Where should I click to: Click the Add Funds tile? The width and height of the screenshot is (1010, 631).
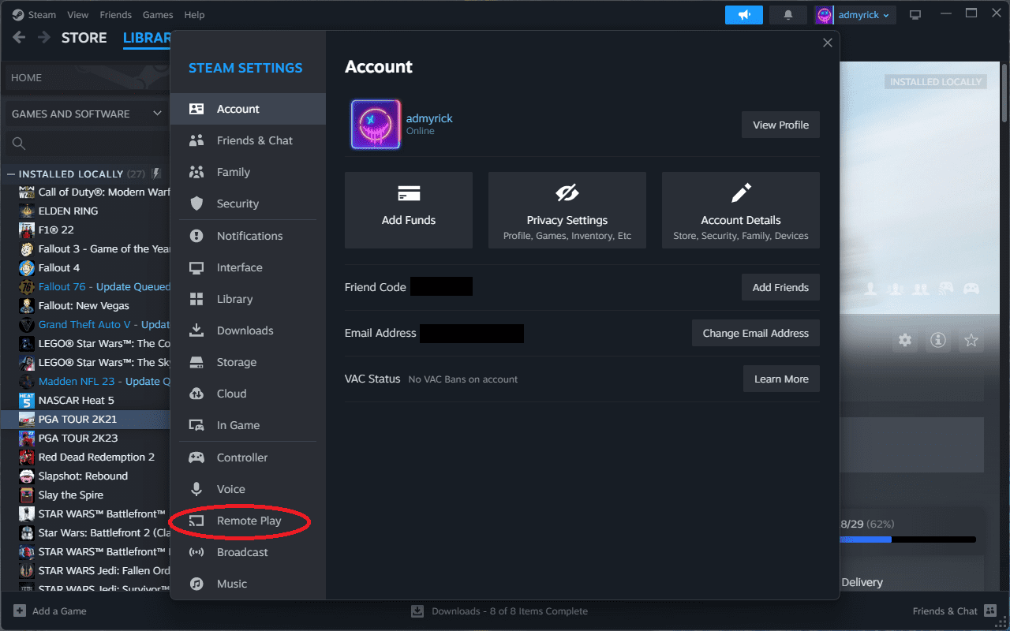(x=409, y=211)
